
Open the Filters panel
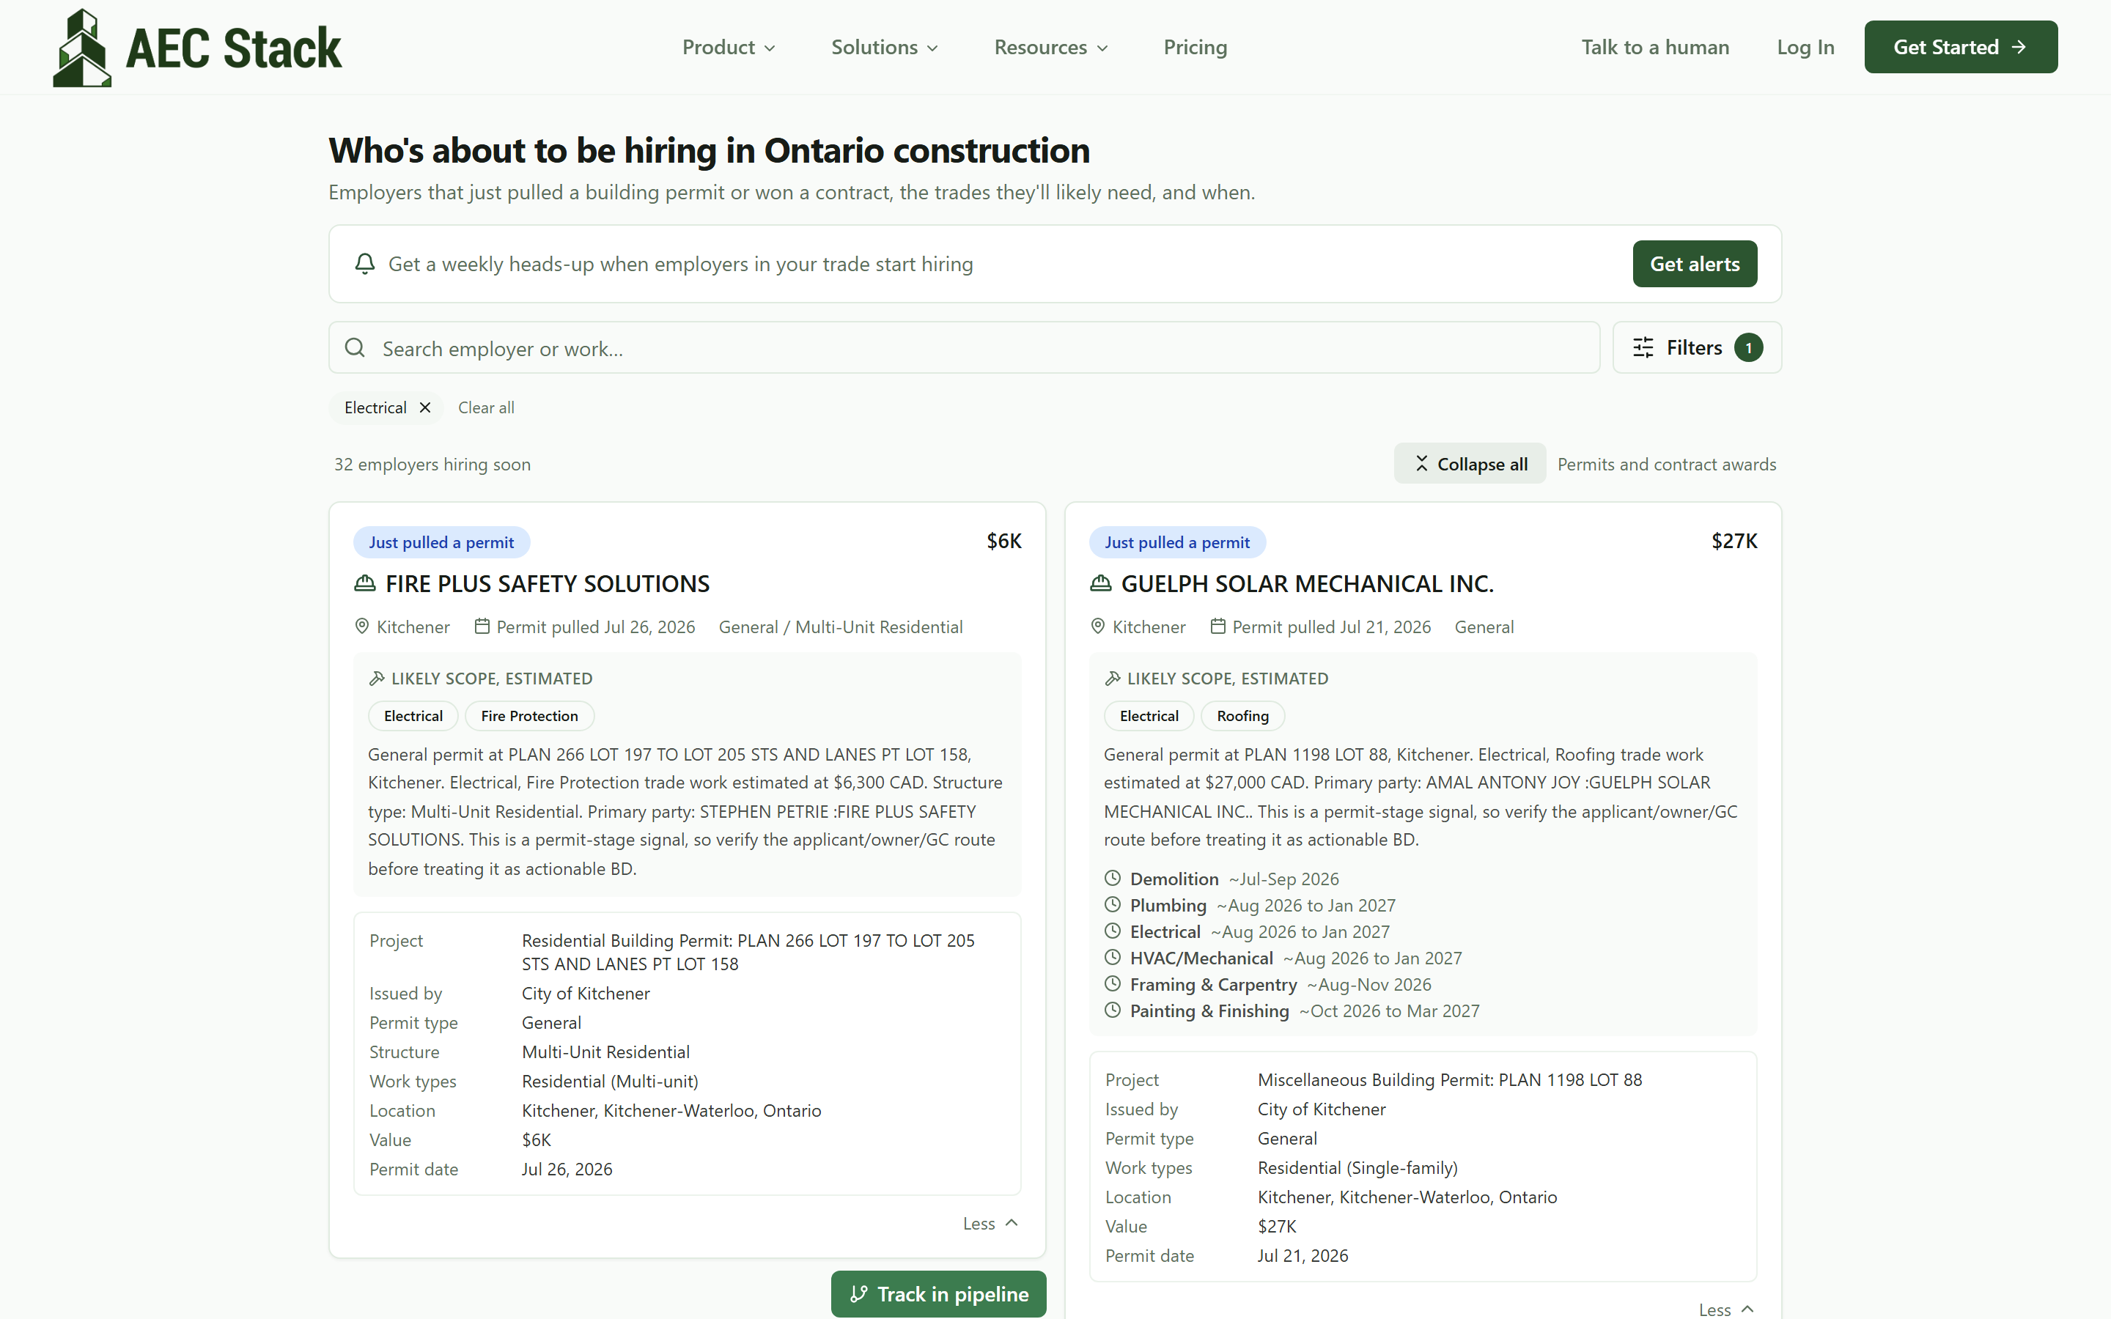1697,348
